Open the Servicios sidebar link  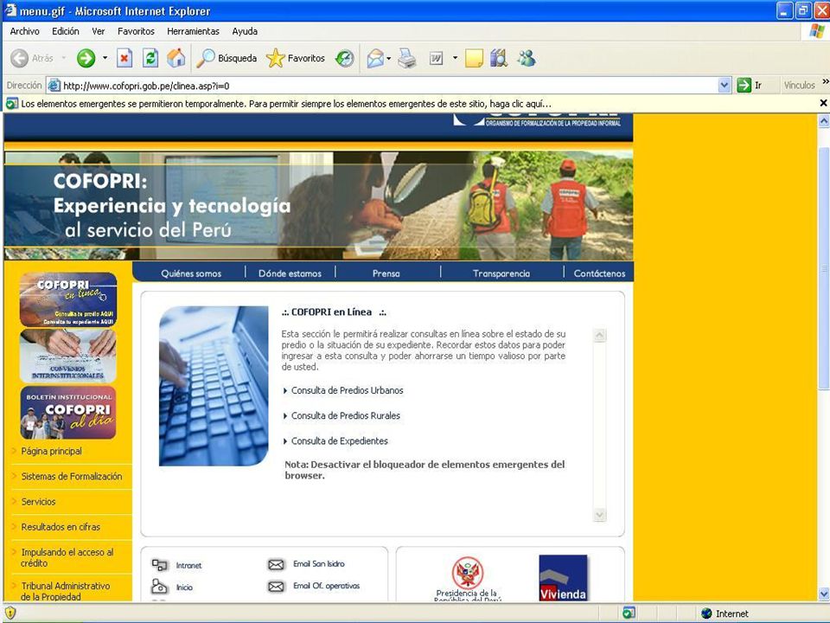click(38, 502)
